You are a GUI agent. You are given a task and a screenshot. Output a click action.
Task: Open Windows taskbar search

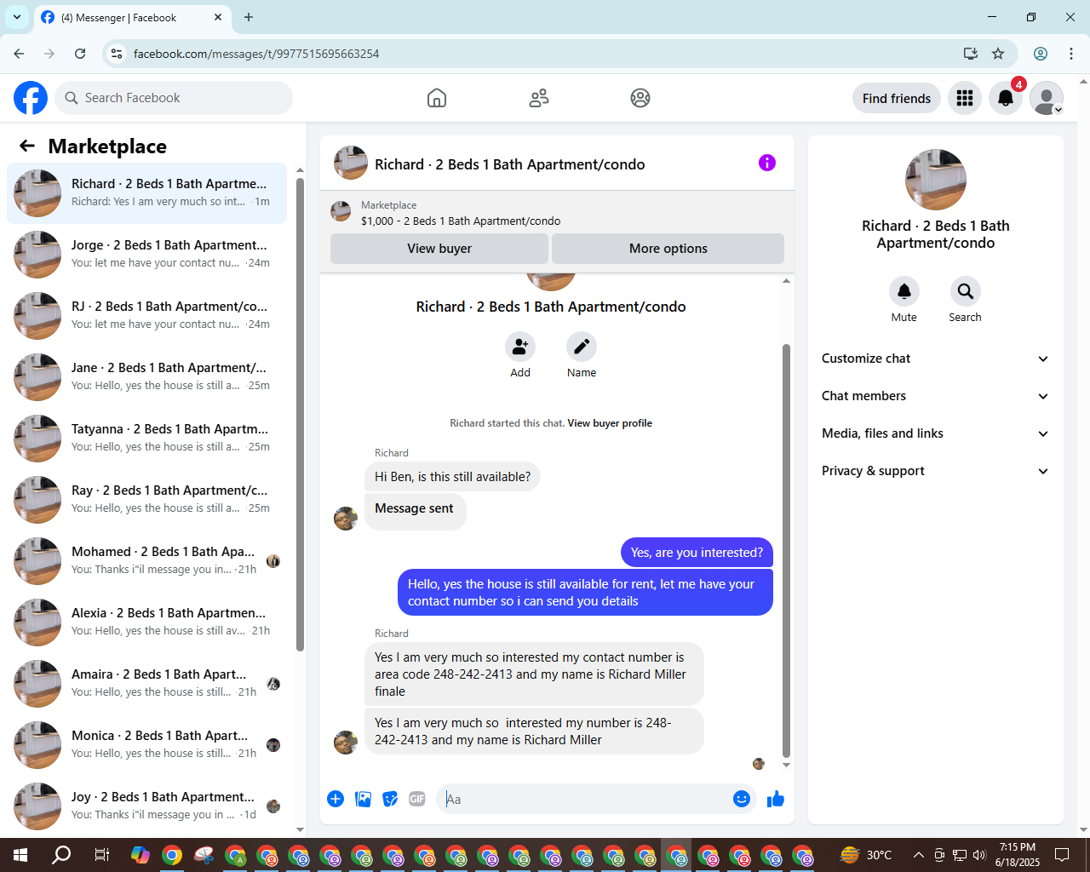click(61, 855)
